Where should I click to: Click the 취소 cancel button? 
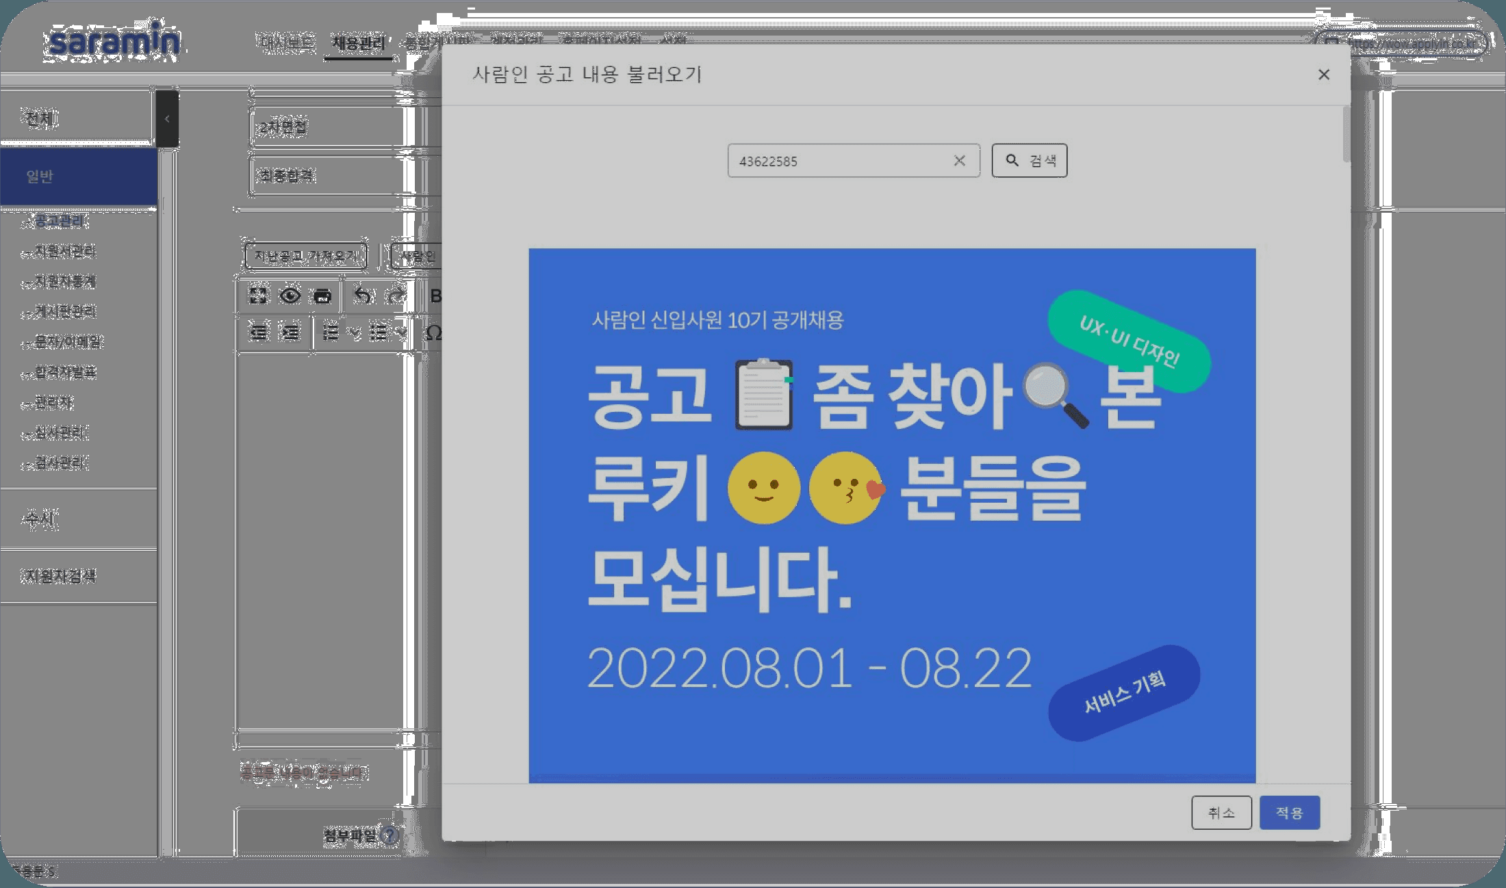[x=1221, y=813]
